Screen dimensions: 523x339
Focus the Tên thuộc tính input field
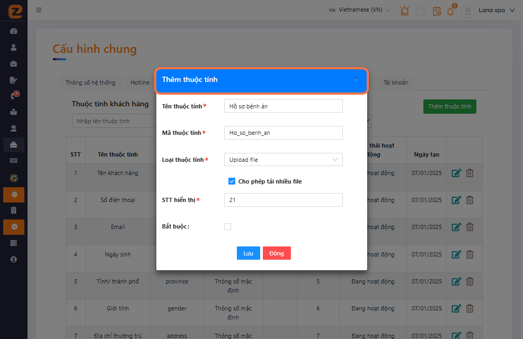point(283,106)
